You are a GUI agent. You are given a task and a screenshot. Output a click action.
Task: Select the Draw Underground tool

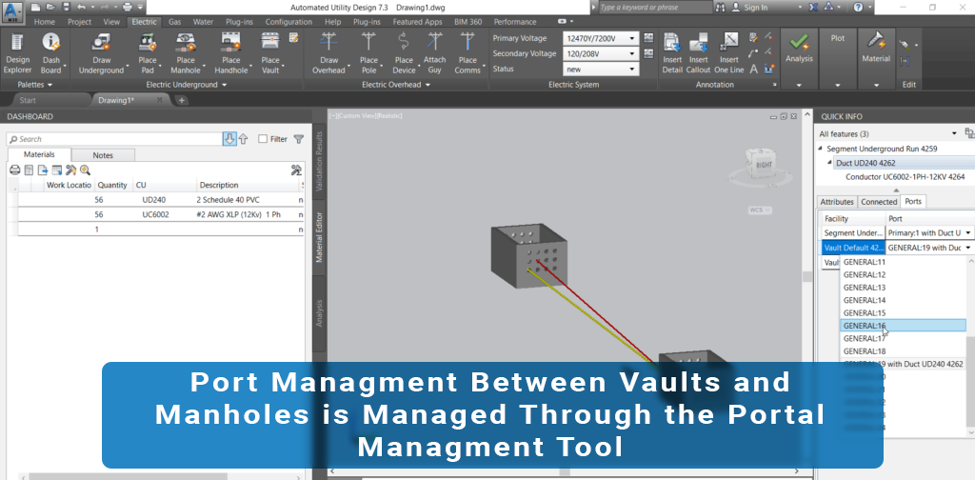pyautogui.click(x=101, y=52)
